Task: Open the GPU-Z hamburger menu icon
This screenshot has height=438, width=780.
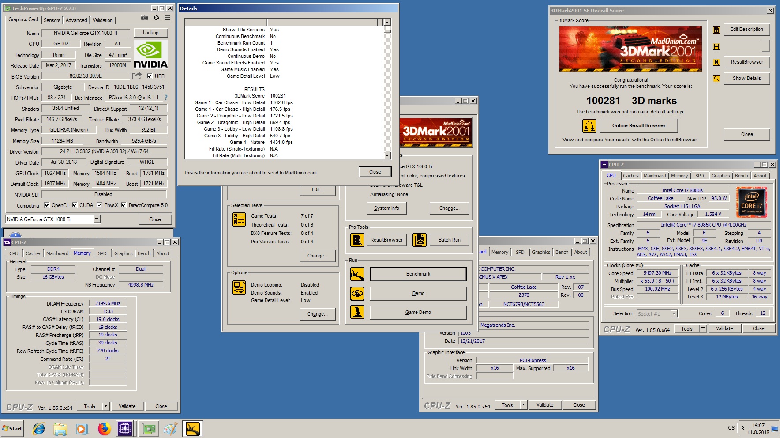Action: click(x=168, y=18)
